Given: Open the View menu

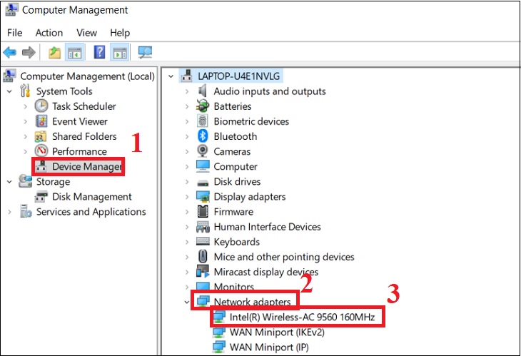Looking at the screenshot, I should (87, 33).
